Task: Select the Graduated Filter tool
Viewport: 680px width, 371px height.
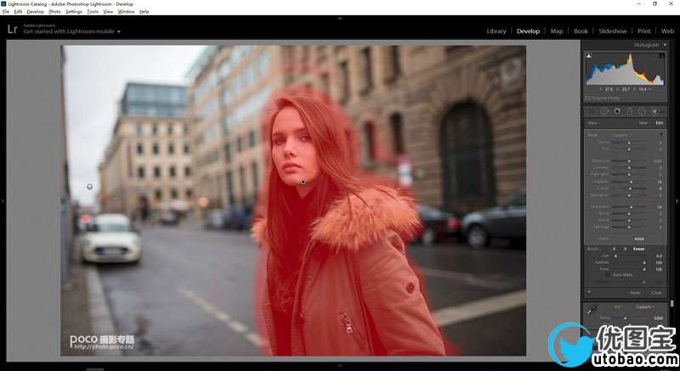Action: 630,111
